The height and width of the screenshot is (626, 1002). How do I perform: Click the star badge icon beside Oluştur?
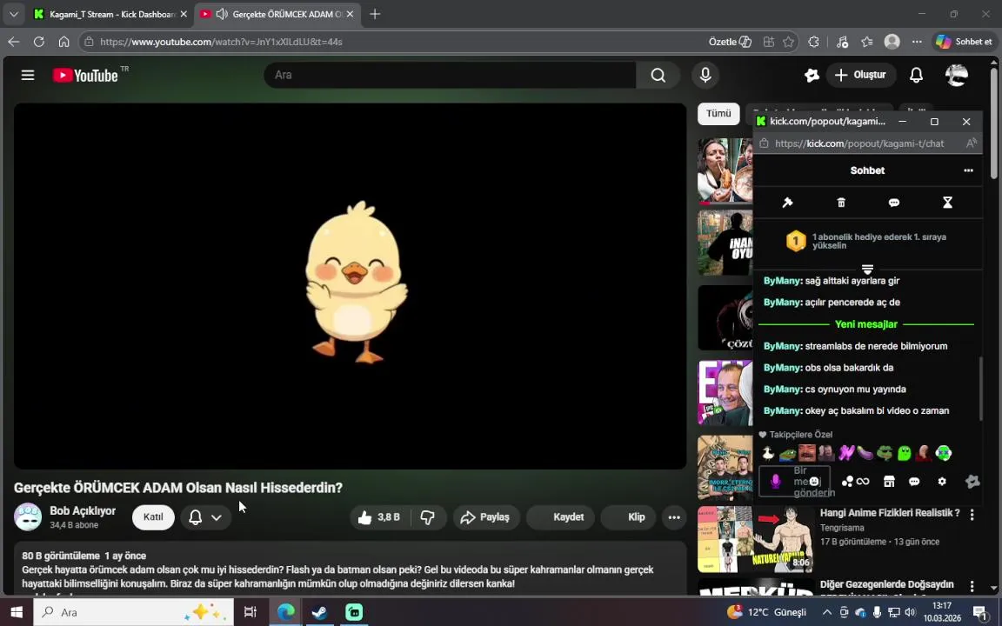click(812, 76)
